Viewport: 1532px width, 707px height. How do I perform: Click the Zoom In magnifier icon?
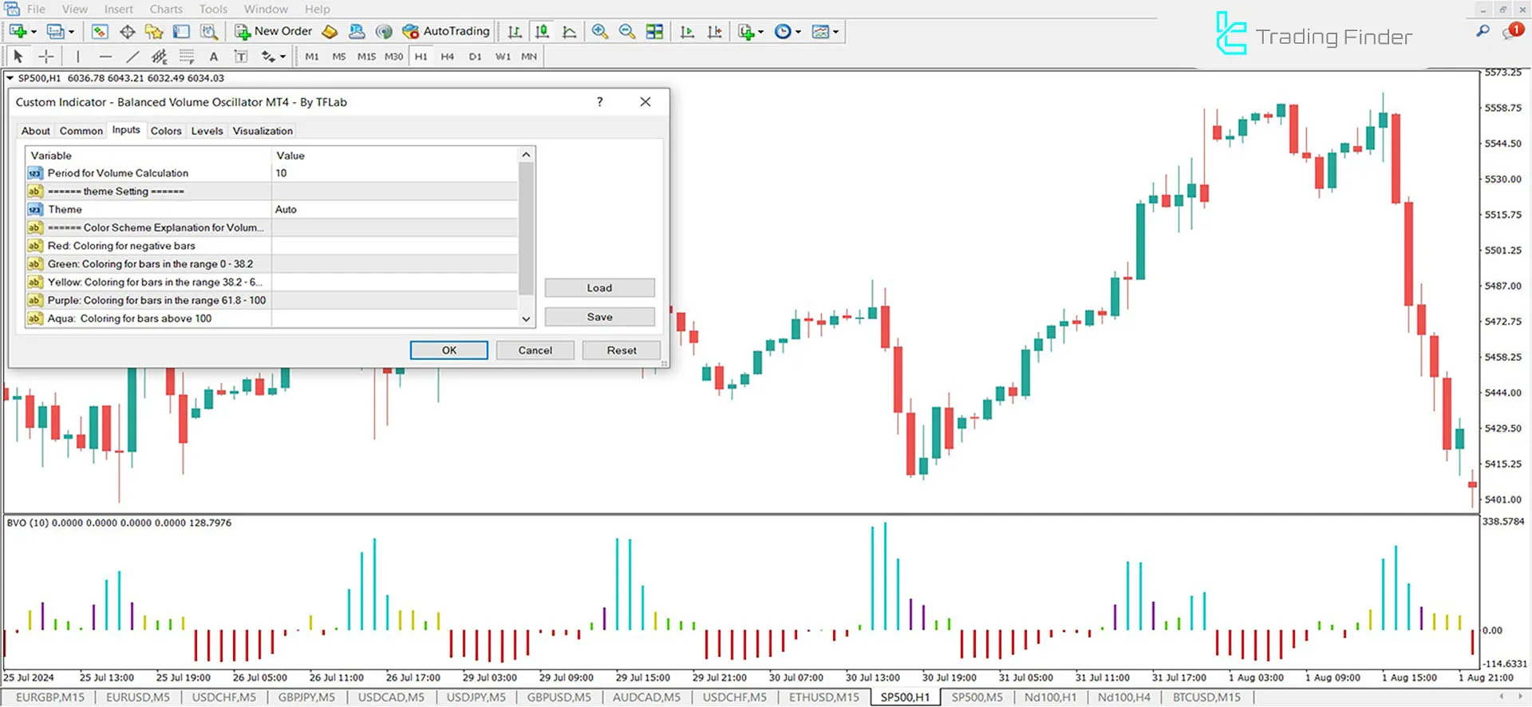coord(600,32)
